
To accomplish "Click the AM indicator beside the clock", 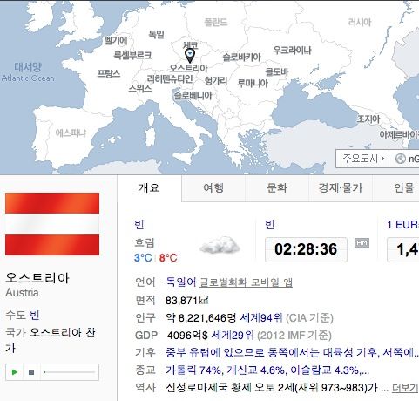I will [362, 242].
